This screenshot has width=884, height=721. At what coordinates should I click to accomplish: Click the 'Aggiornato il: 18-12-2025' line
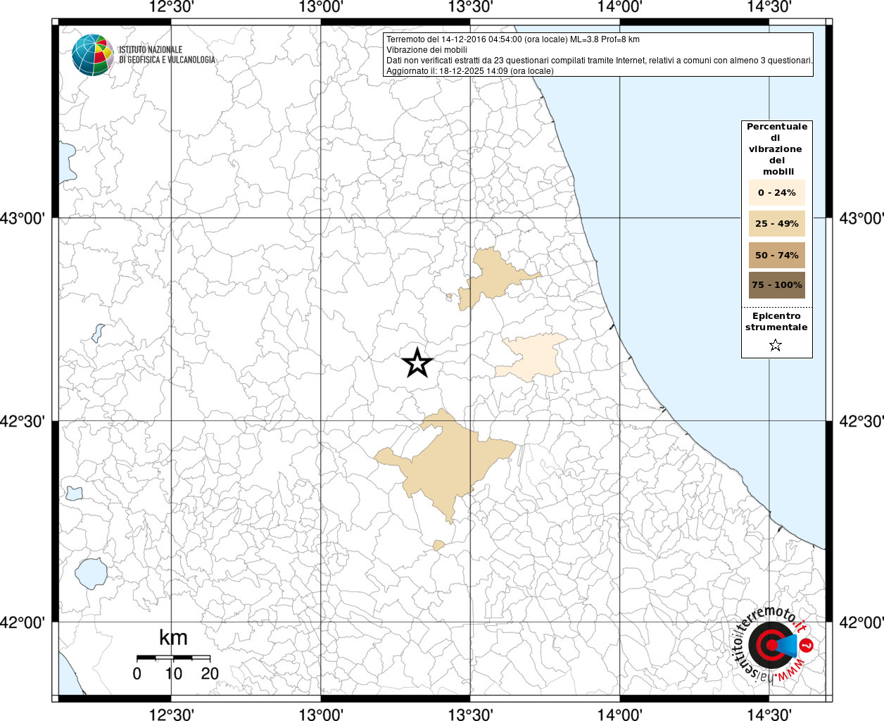pyautogui.click(x=470, y=71)
